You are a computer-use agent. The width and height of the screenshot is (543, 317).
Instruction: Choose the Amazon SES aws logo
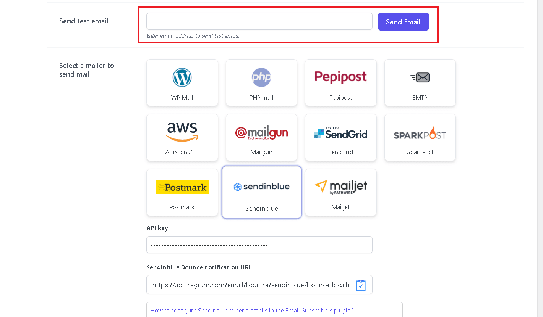pyautogui.click(x=182, y=132)
